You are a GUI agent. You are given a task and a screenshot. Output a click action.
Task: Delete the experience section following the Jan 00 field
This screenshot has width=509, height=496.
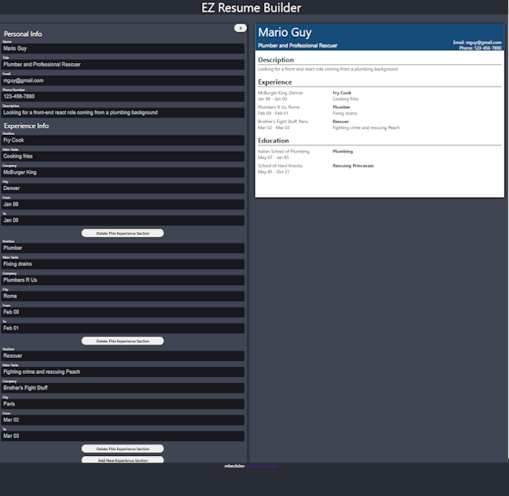[123, 233]
